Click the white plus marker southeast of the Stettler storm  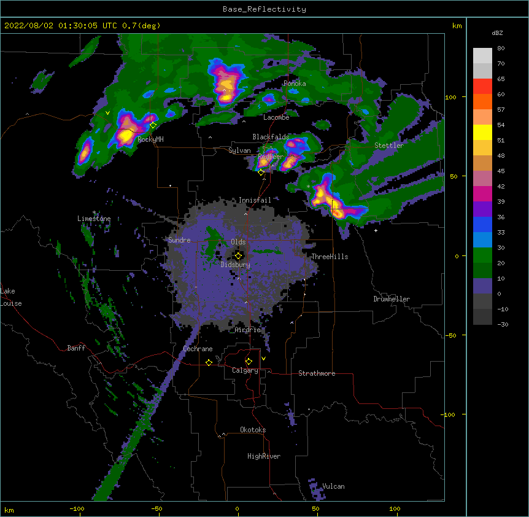(376, 230)
